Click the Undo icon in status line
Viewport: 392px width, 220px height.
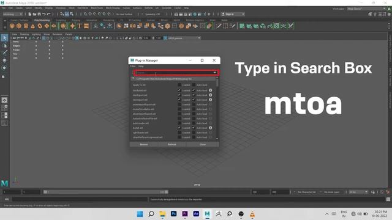pyautogui.click(x=44, y=14)
